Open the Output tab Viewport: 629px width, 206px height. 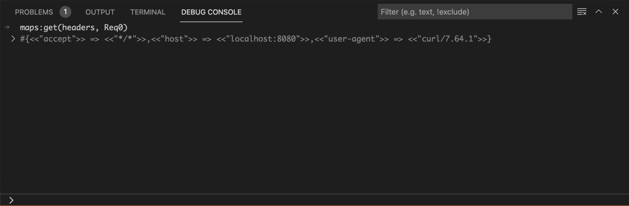point(100,12)
